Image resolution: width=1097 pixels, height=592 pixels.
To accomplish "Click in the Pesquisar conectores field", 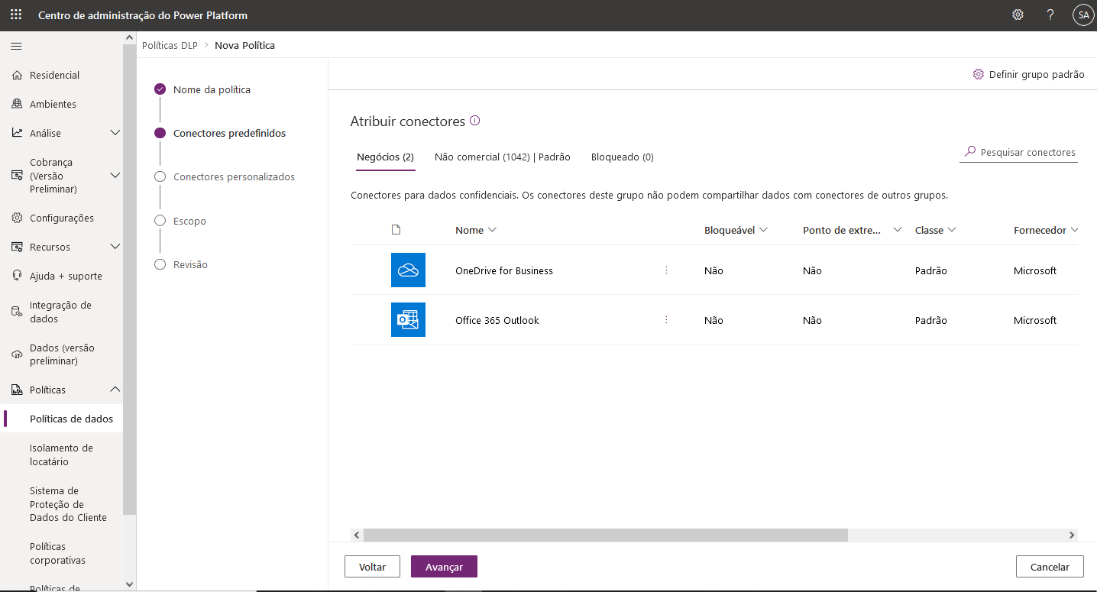I will pos(1019,152).
